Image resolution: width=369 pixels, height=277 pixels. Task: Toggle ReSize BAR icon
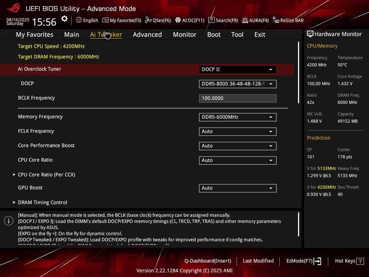pyautogui.click(x=276, y=20)
